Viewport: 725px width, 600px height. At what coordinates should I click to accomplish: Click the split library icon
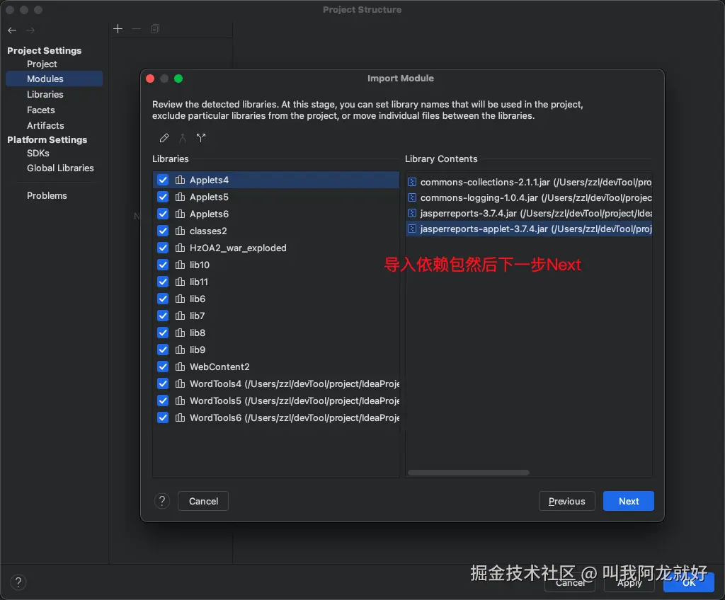click(x=201, y=138)
